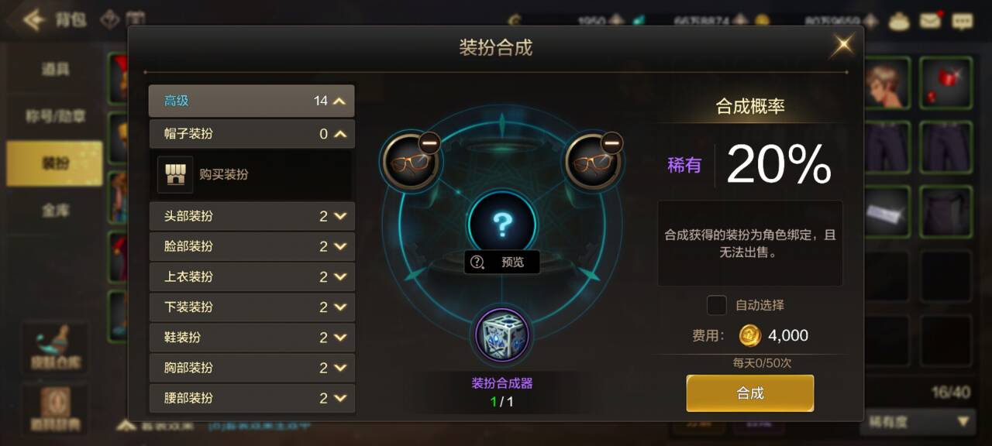Expand the 腰部装扮 list
The width and height of the screenshot is (992, 446).
point(252,398)
